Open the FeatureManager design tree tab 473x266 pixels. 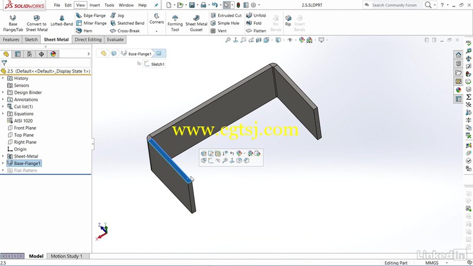click(6, 54)
